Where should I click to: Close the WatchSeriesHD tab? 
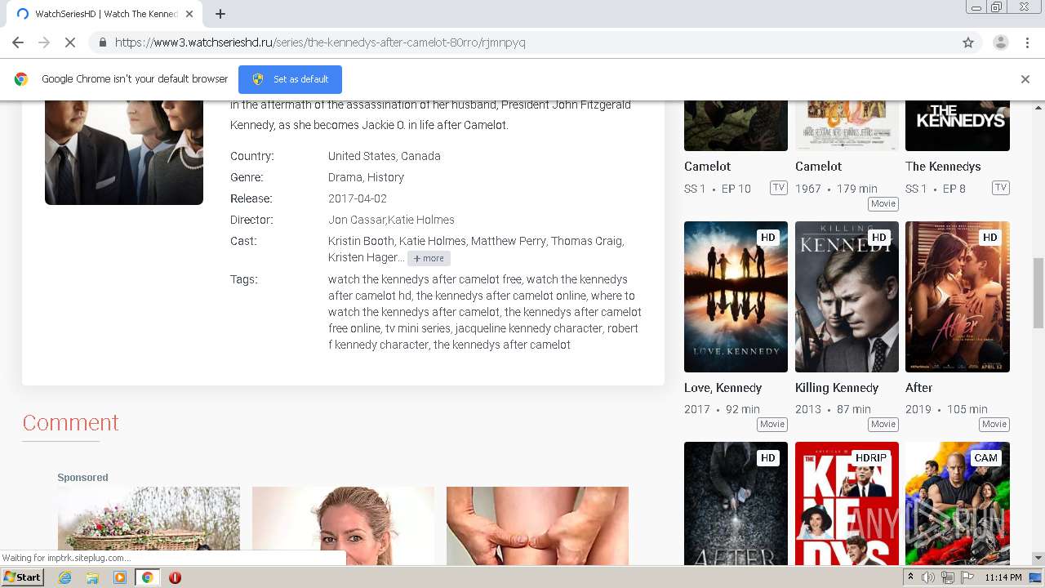tap(189, 14)
